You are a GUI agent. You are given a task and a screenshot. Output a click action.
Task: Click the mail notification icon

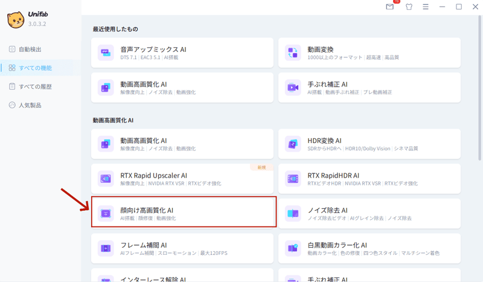tap(390, 7)
